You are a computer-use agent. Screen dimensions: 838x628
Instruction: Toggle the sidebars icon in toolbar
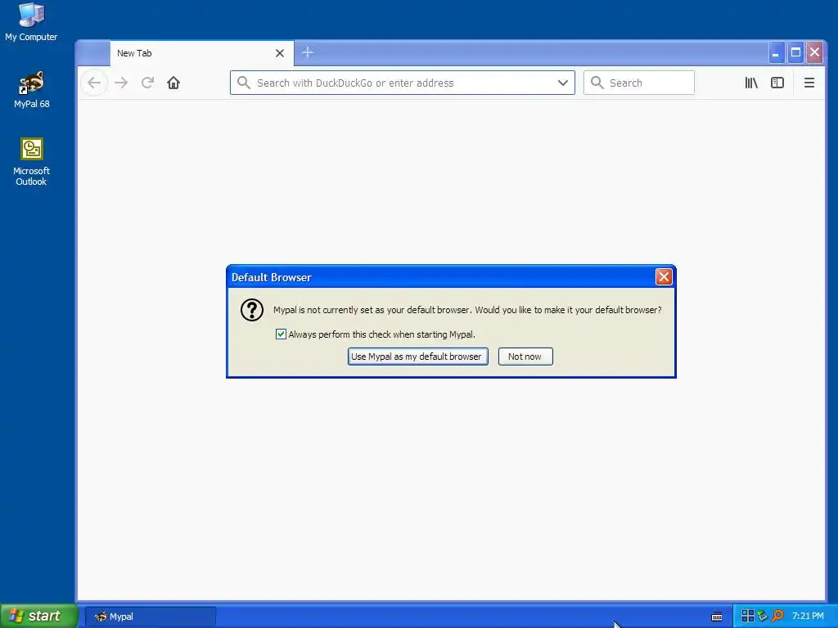point(777,83)
